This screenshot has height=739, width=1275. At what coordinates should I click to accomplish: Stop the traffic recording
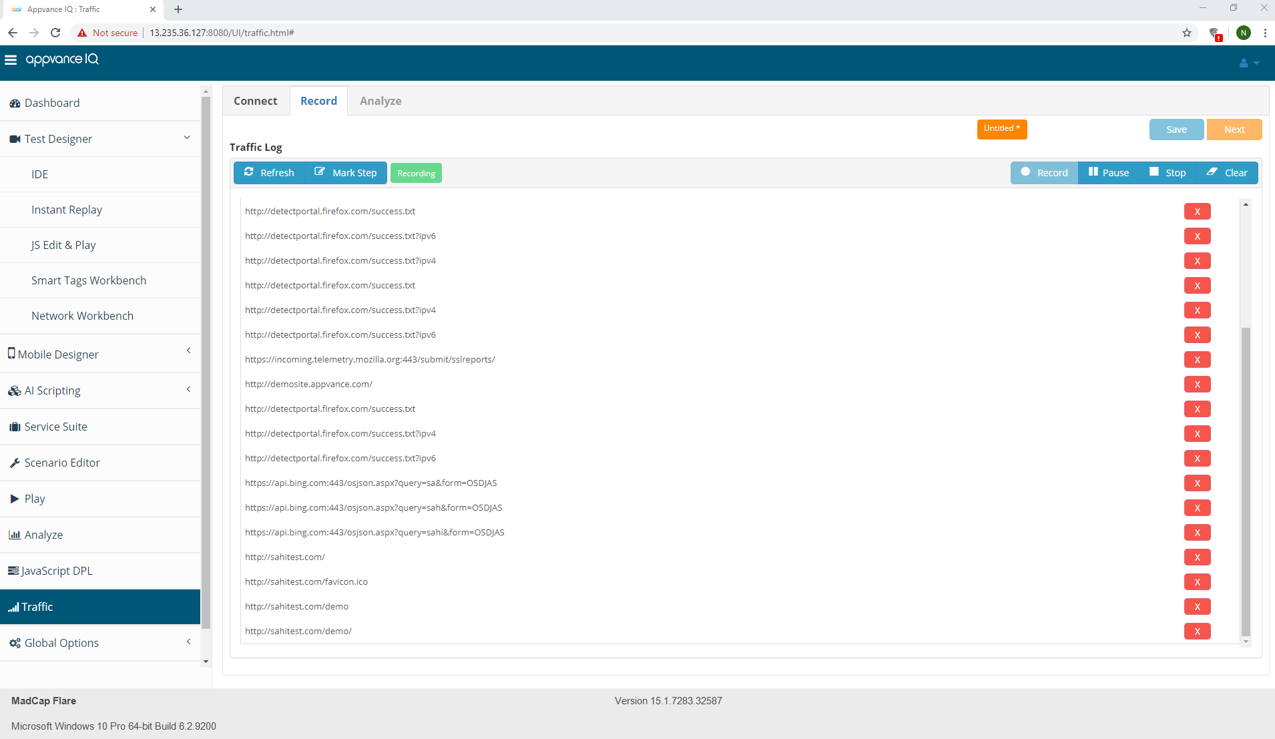(x=1168, y=172)
